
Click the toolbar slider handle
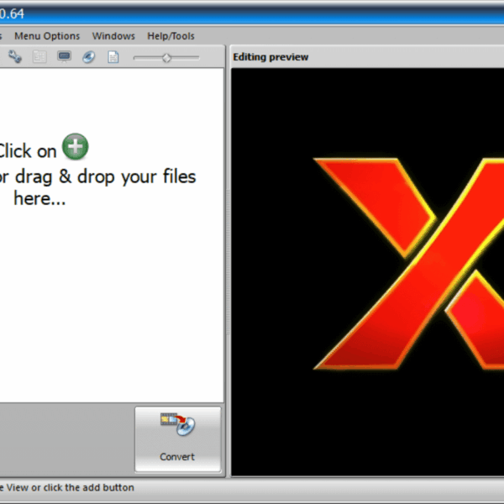[166, 57]
